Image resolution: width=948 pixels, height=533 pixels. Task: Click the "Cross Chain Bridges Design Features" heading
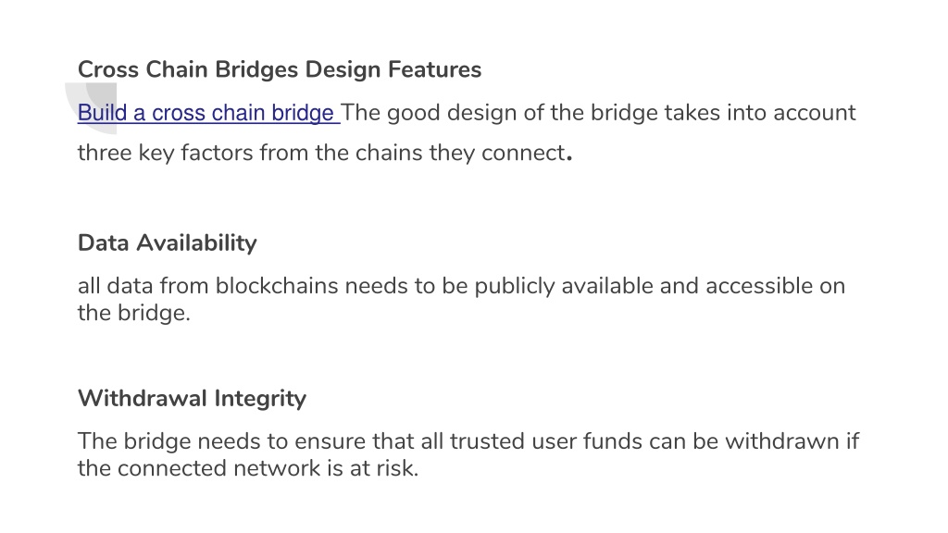click(280, 69)
